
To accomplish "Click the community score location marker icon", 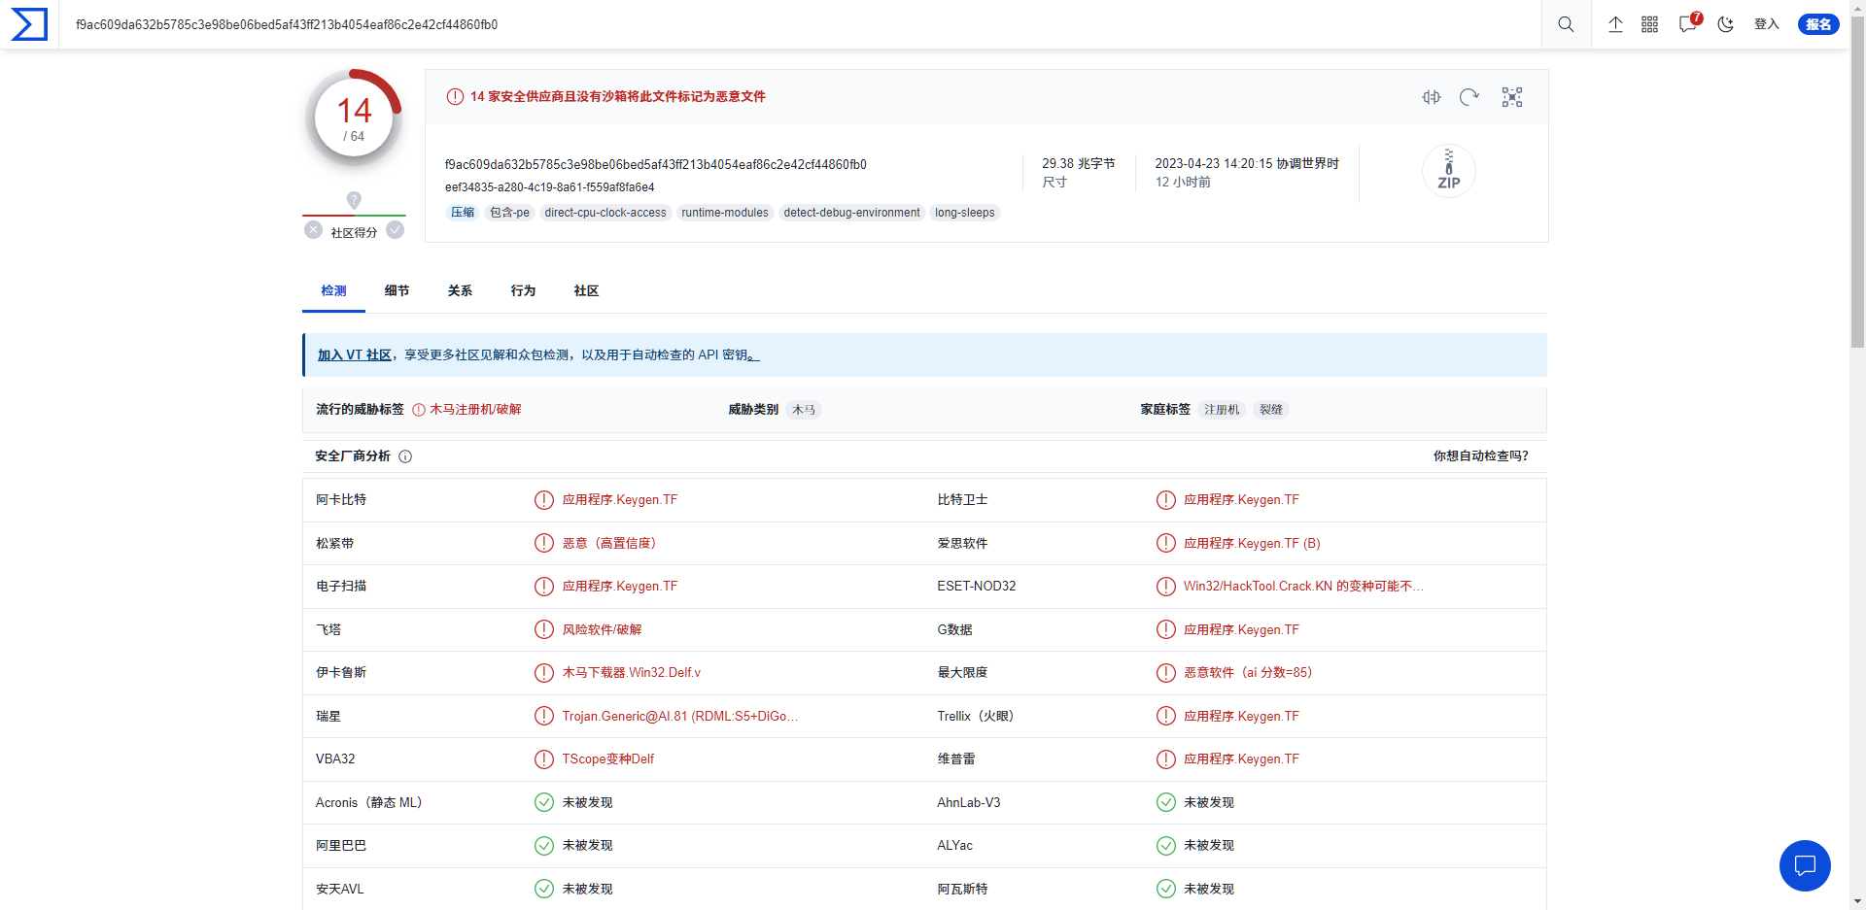I will [354, 200].
